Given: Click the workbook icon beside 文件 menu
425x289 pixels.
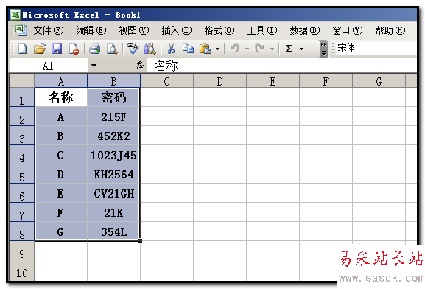Looking at the screenshot, I should (21, 30).
